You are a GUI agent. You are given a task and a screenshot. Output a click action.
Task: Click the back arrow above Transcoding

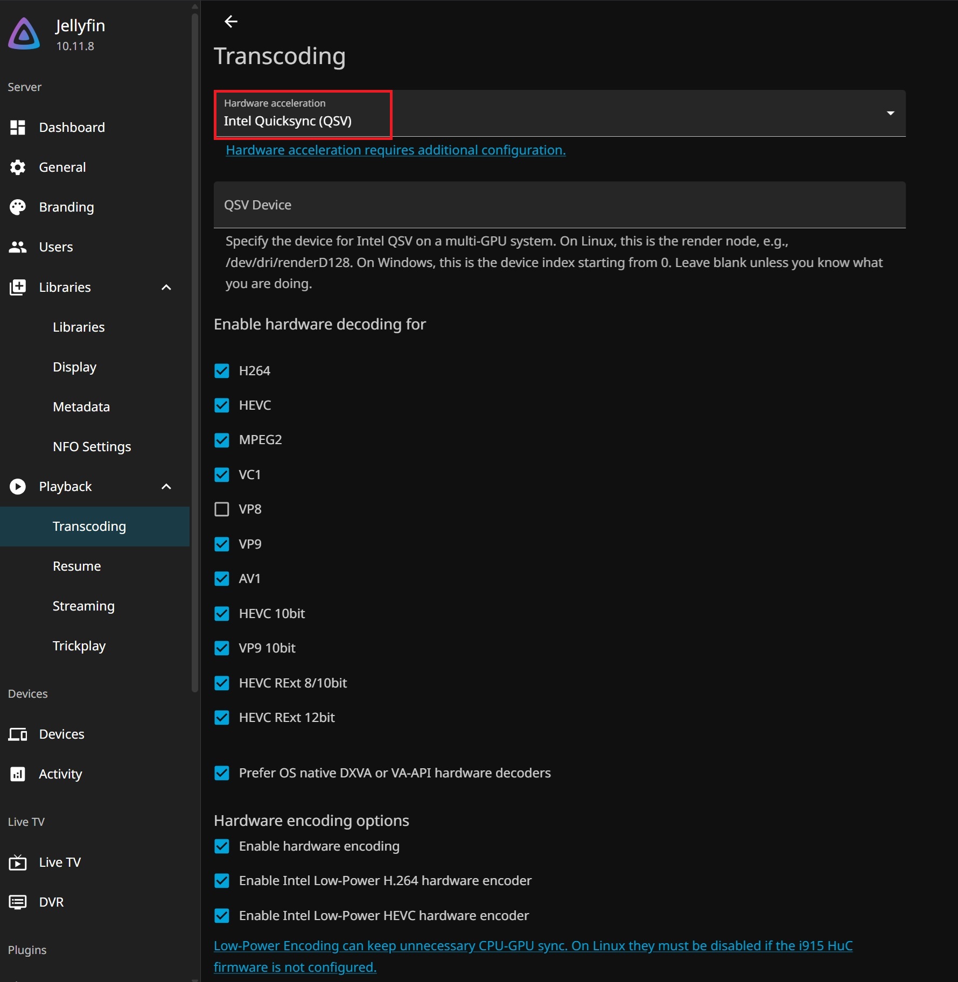click(231, 22)
